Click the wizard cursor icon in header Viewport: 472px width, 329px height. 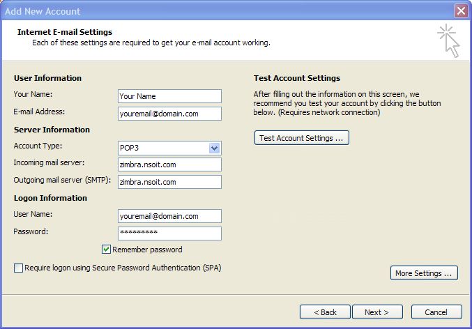point(448,40)
